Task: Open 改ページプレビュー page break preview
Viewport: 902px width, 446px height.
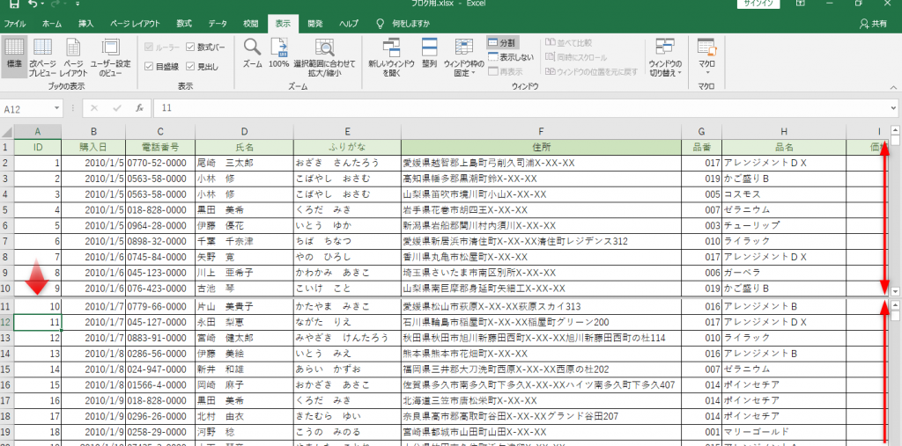Action: pyautogui.click(x=42, y=54)
